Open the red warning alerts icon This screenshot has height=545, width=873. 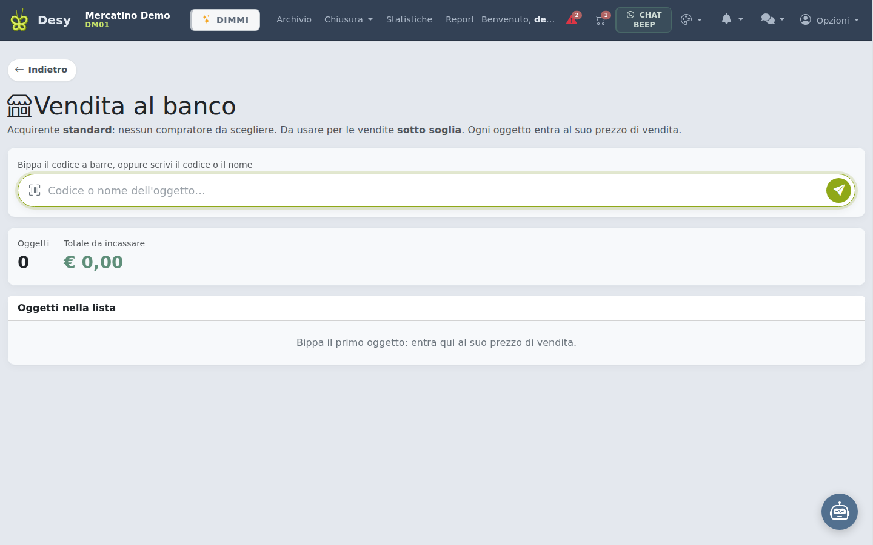[x=572, y=19]
